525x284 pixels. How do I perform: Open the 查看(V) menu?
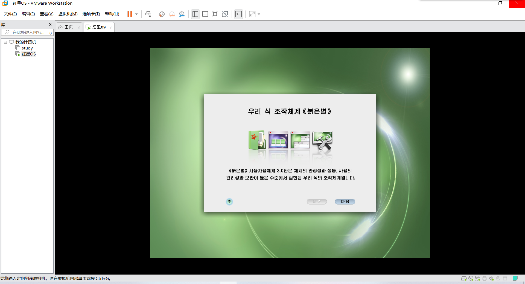tap(47, 14)
